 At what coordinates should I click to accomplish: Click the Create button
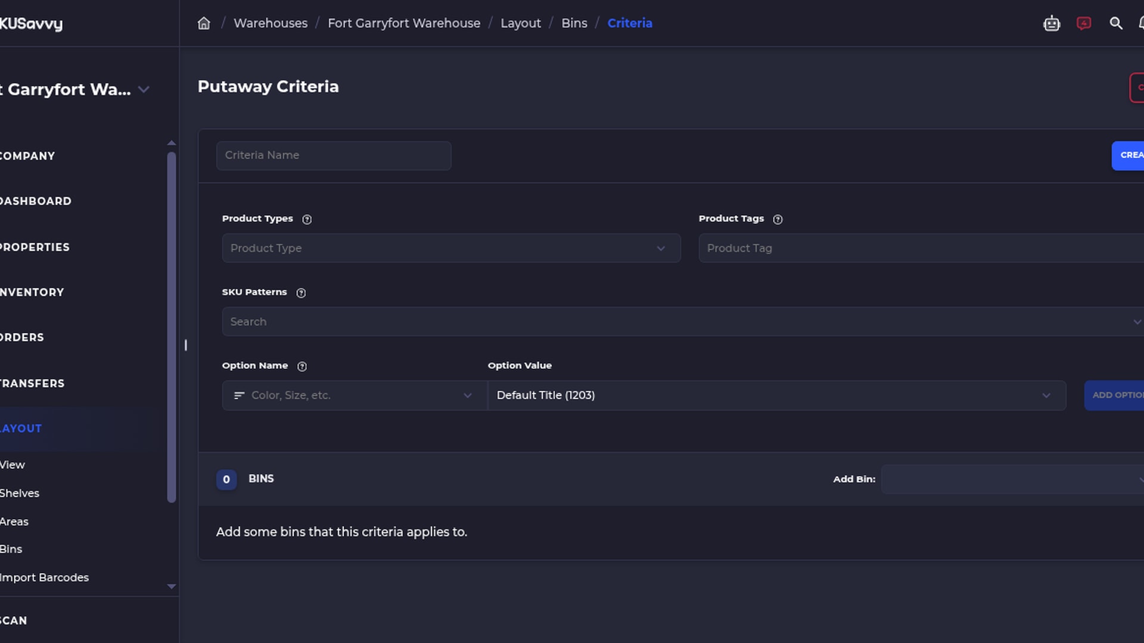point(1128,155)
